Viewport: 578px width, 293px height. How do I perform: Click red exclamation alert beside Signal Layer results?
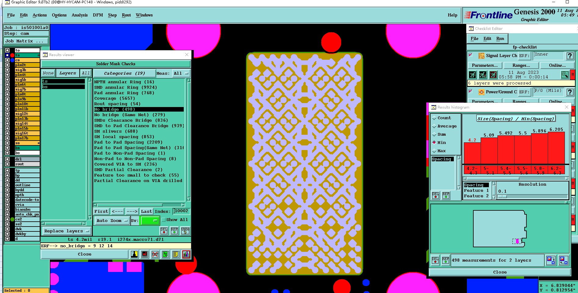573,74
